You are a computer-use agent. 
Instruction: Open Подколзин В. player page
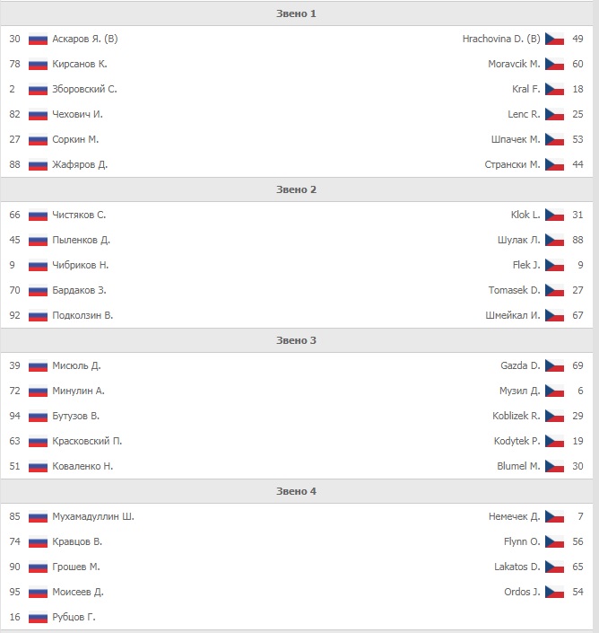tap(82, 315)
